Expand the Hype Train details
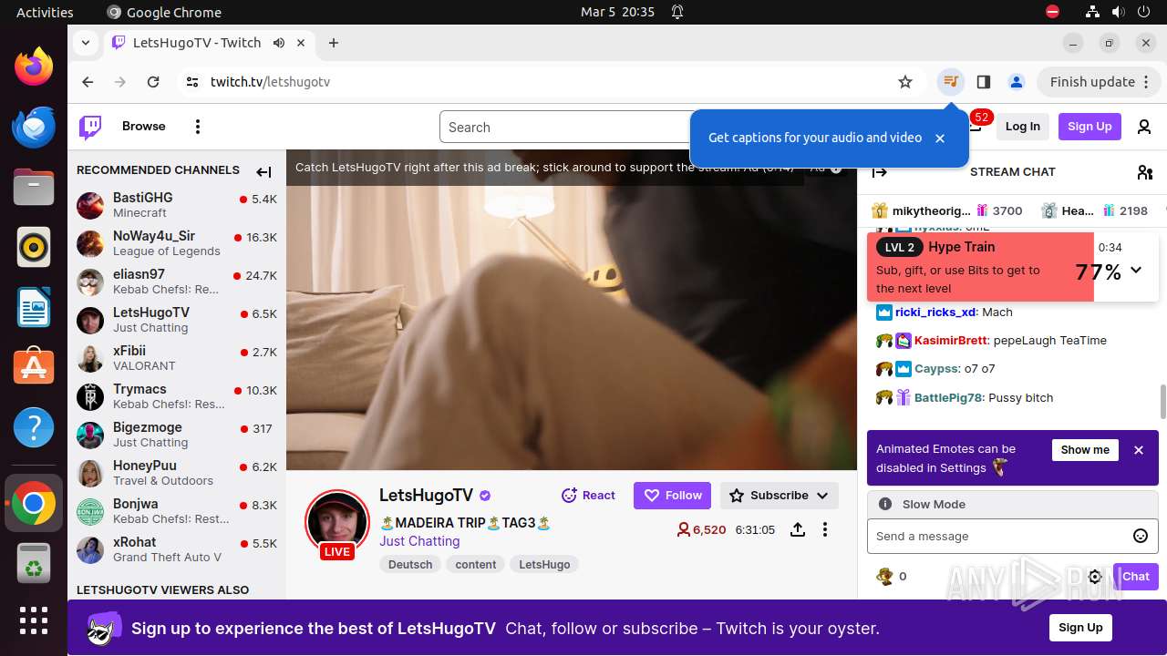Image resolution: width=1167 pixels, height=656 pixels. tap(1136, 270)
